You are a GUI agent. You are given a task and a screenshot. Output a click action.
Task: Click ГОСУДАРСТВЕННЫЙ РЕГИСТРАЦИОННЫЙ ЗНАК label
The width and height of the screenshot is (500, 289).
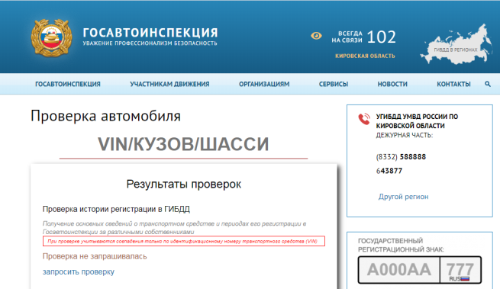click(x=402, y=245)
